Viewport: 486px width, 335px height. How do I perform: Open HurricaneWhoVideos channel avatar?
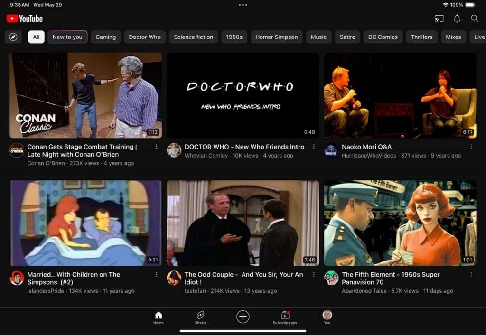331,150
